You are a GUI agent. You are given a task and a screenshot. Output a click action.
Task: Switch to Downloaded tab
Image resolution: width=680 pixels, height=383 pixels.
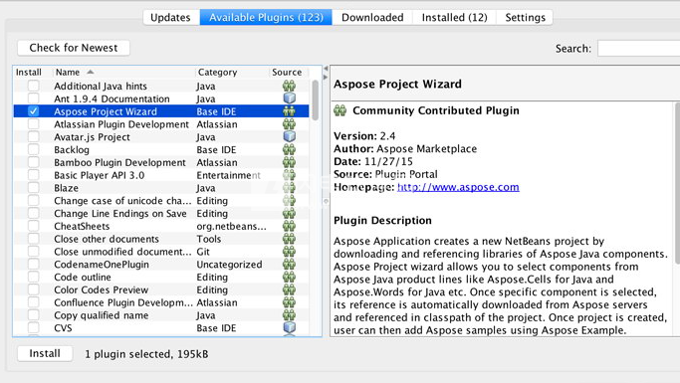[x=372, y=17]
